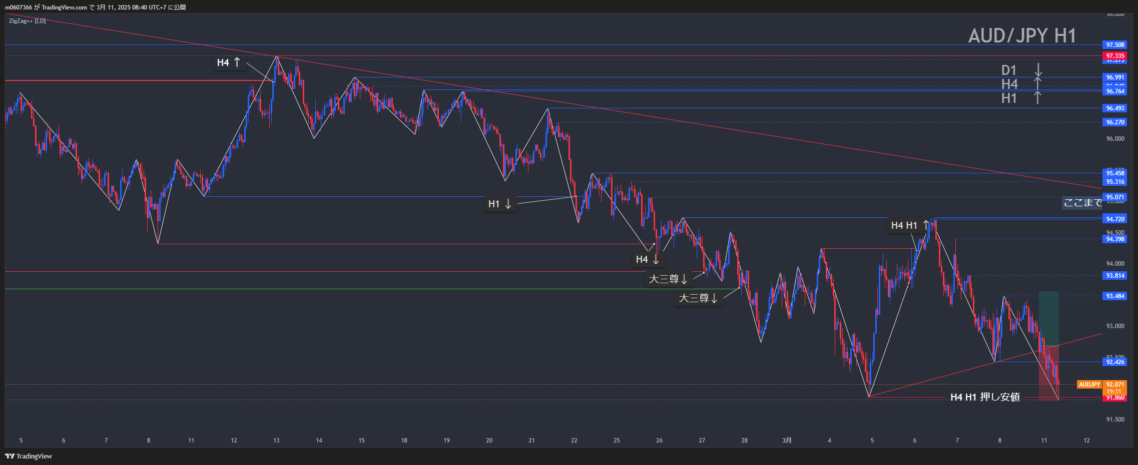The image size is (1138, 465).
Task: Click the 96.991 blue price label
Action: click(x=1115, y=77)
